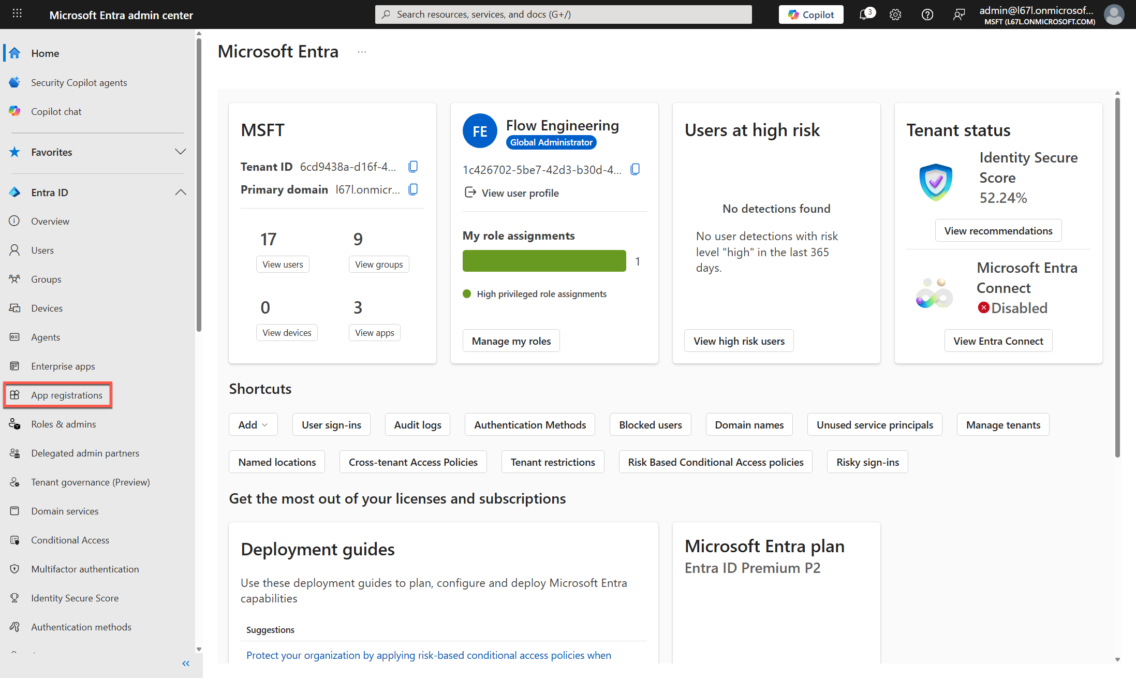Open Overview in the sidebar
This screenshot has width=1136, height=678.
point(50,221)
